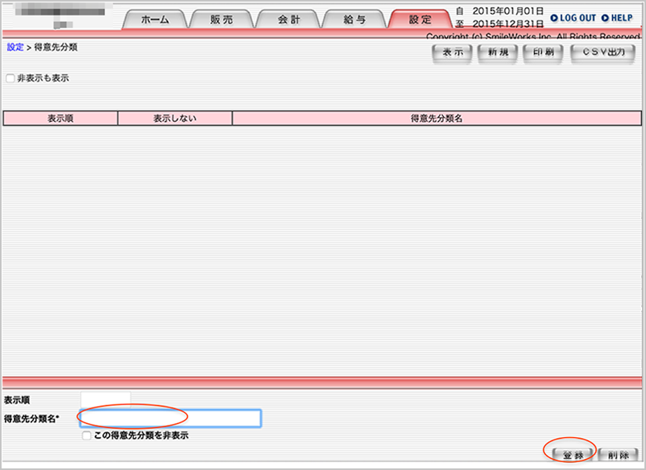The height and width of the screenshot is (470, 646).
Task: Click the 2015年12月31日 end date
Action: coord(507,24)
